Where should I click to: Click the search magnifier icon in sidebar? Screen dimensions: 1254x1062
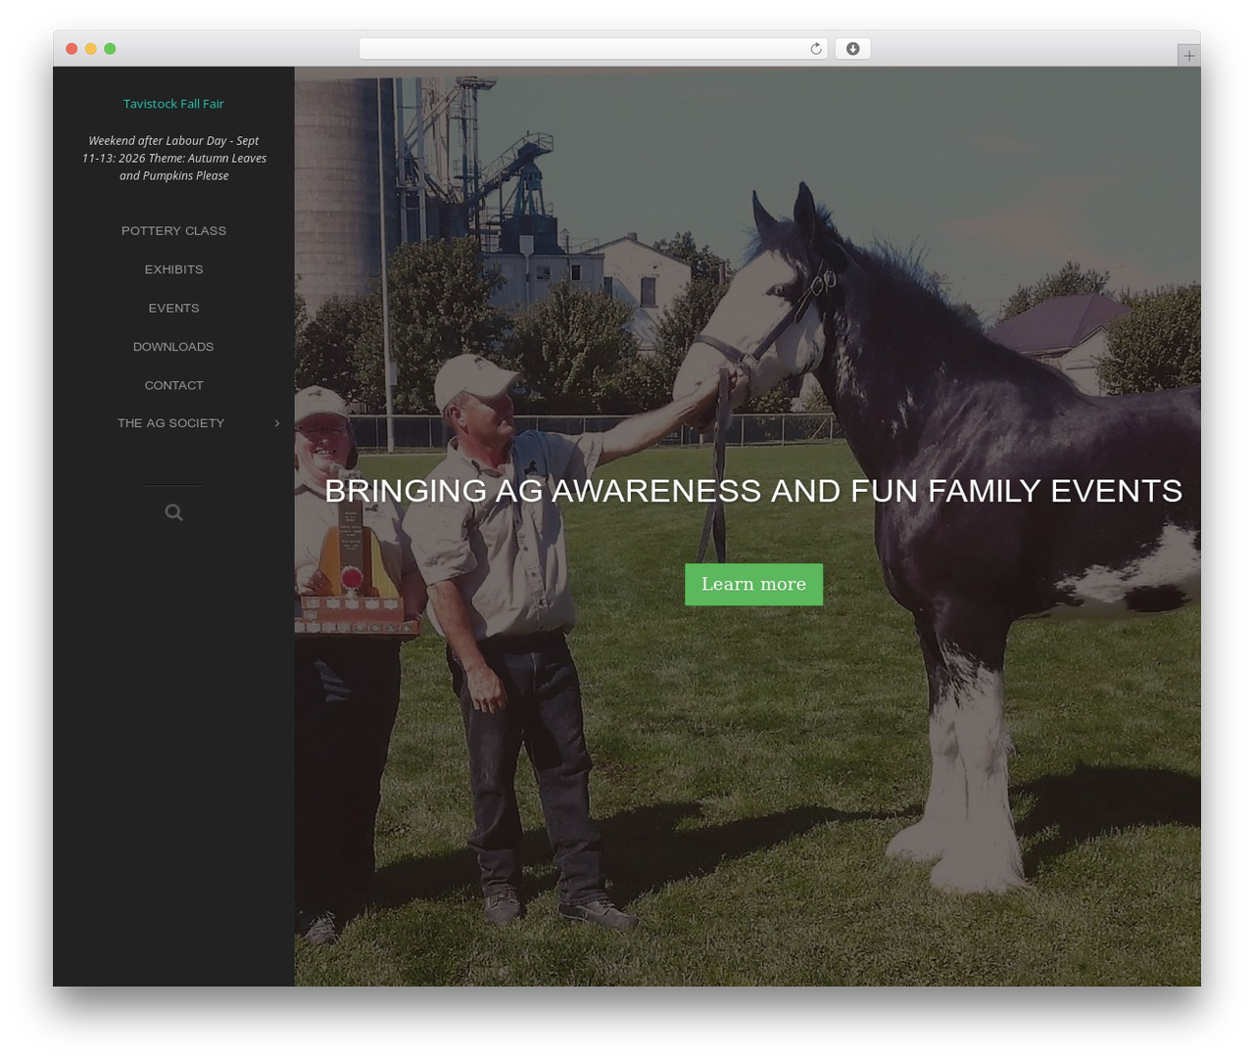coord(173,512)
